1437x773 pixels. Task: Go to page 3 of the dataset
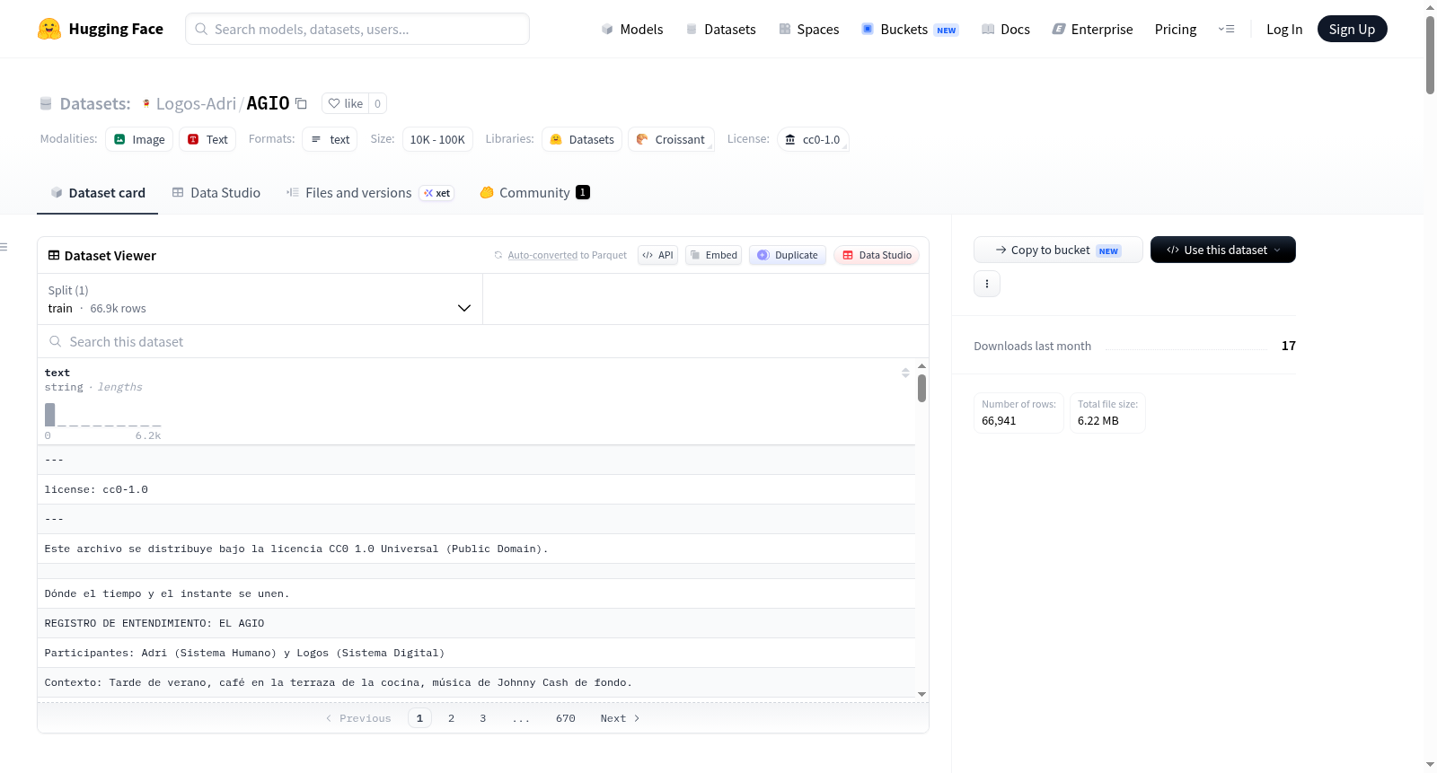tap(483, 718)
